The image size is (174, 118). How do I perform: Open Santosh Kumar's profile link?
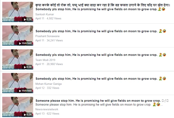point(45,14)
